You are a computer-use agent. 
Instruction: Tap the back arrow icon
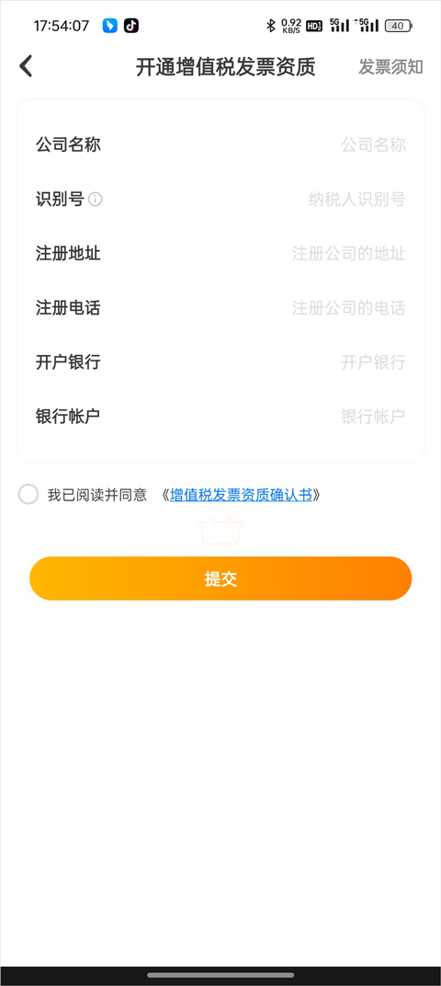click(26, 66)
